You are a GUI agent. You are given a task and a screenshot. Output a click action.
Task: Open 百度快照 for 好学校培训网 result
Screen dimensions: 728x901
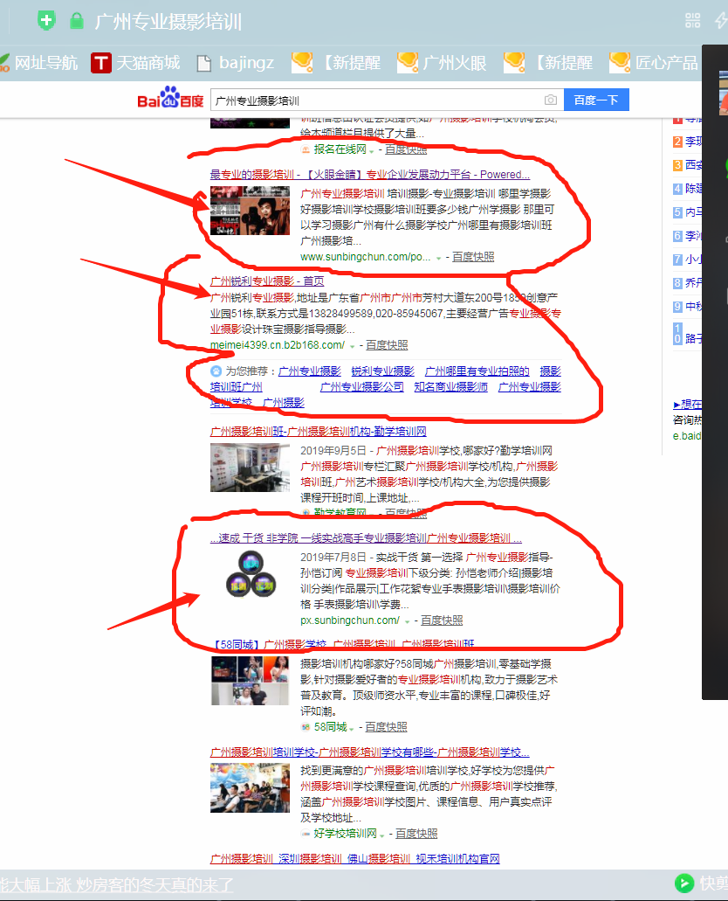pyautogui.click(x=416, y=833)
